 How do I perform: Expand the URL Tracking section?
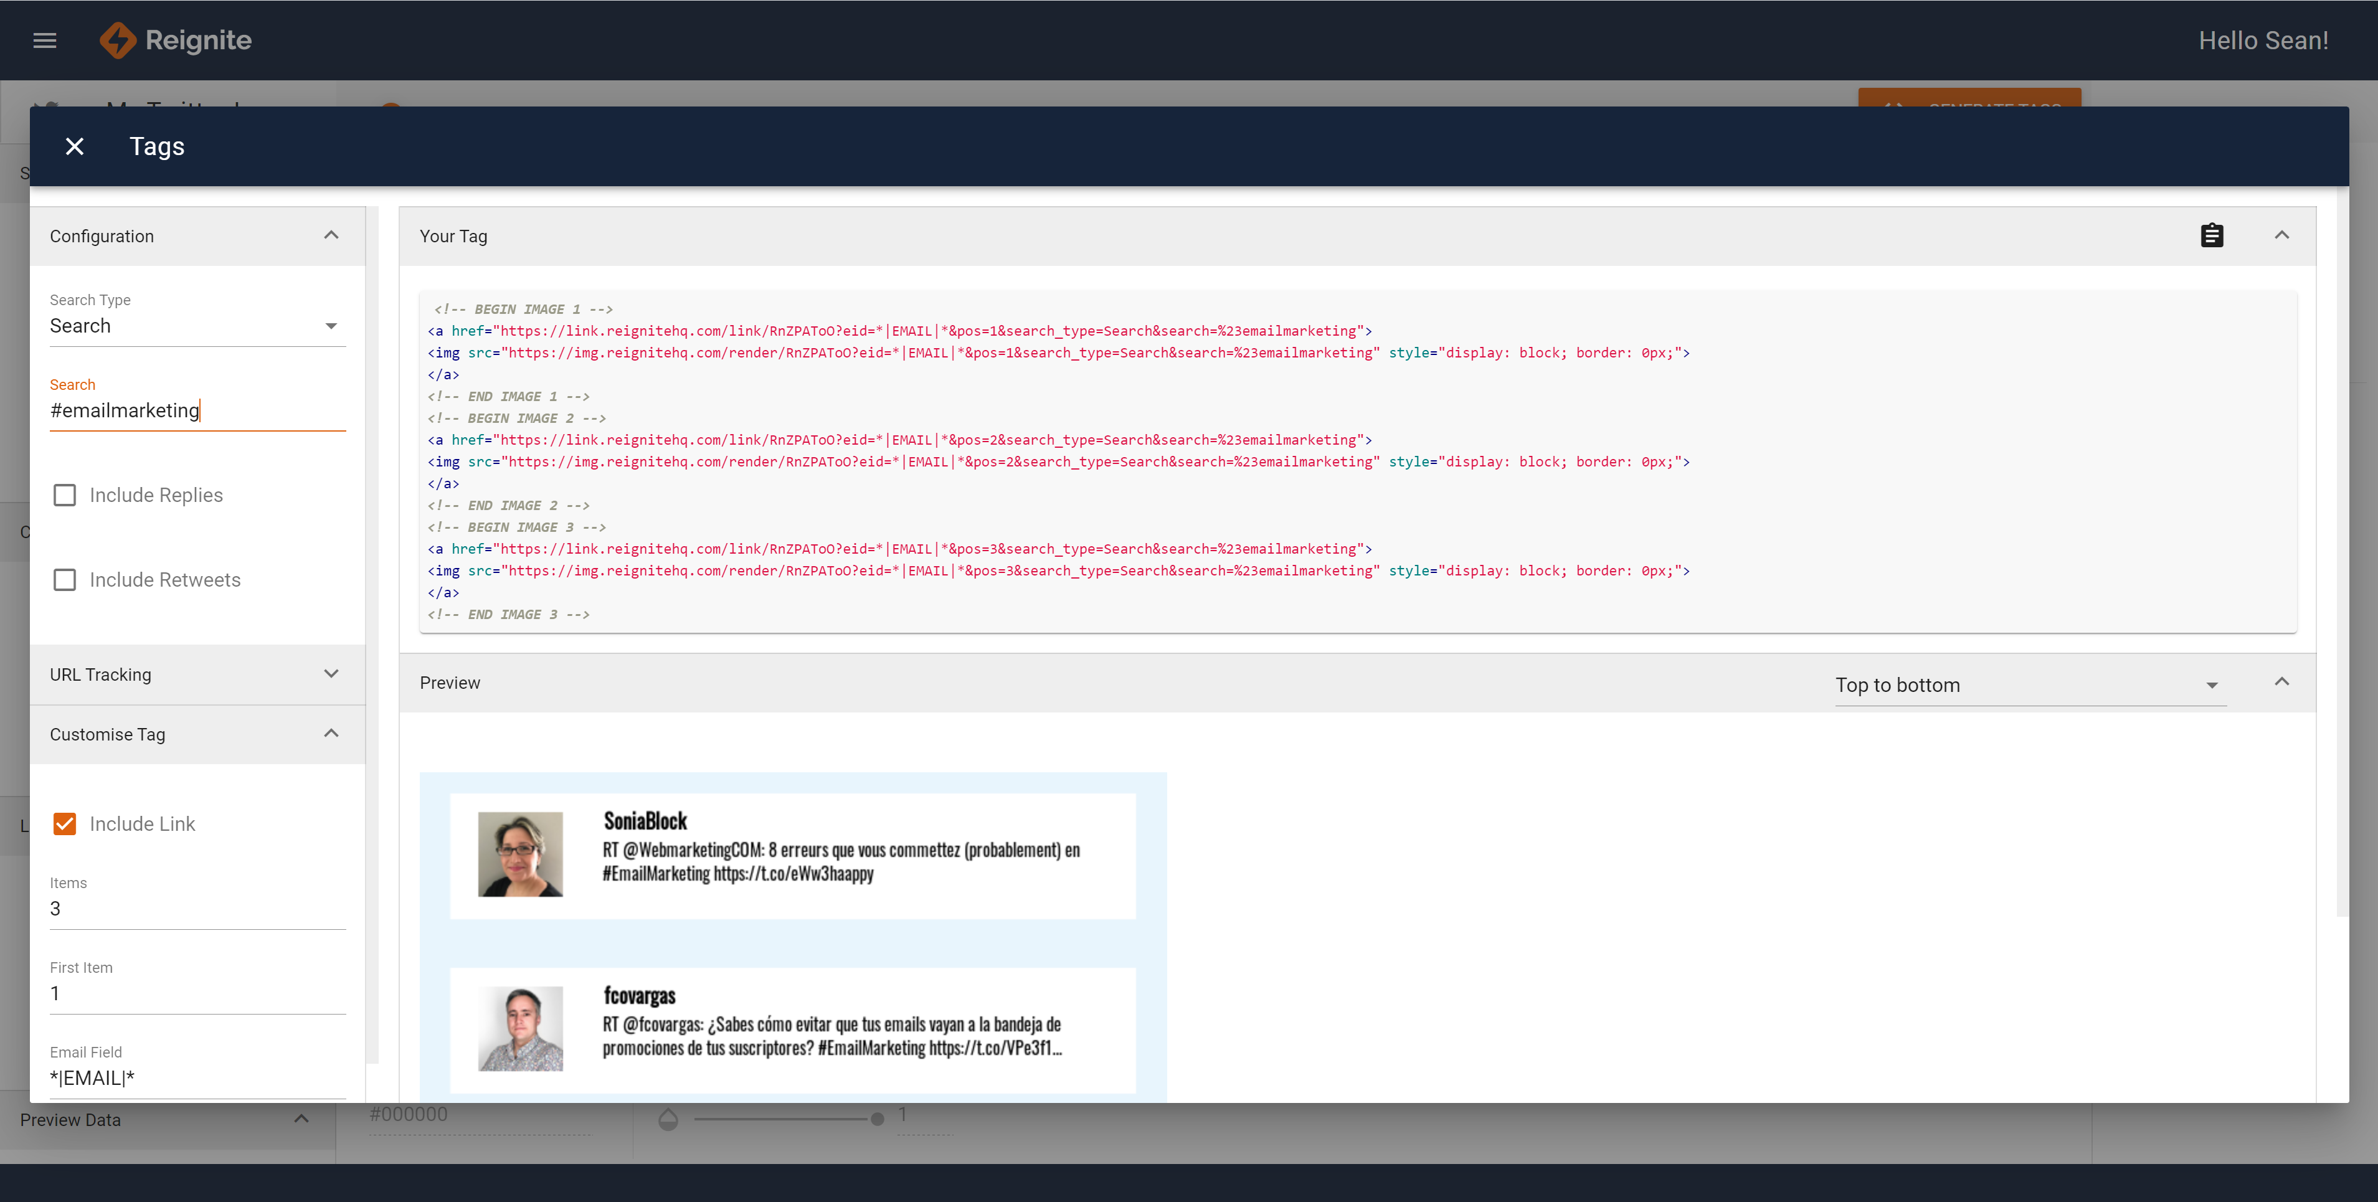pyautogui.click(x=197, y=675)
